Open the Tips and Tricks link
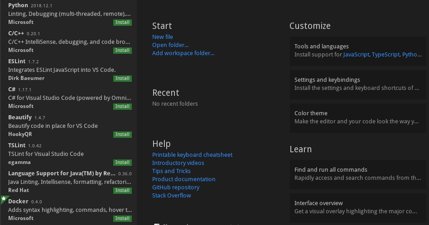429x225 pixels. (171, 171)
